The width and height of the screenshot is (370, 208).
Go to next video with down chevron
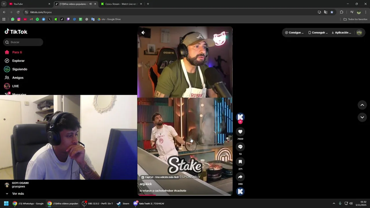362,117
